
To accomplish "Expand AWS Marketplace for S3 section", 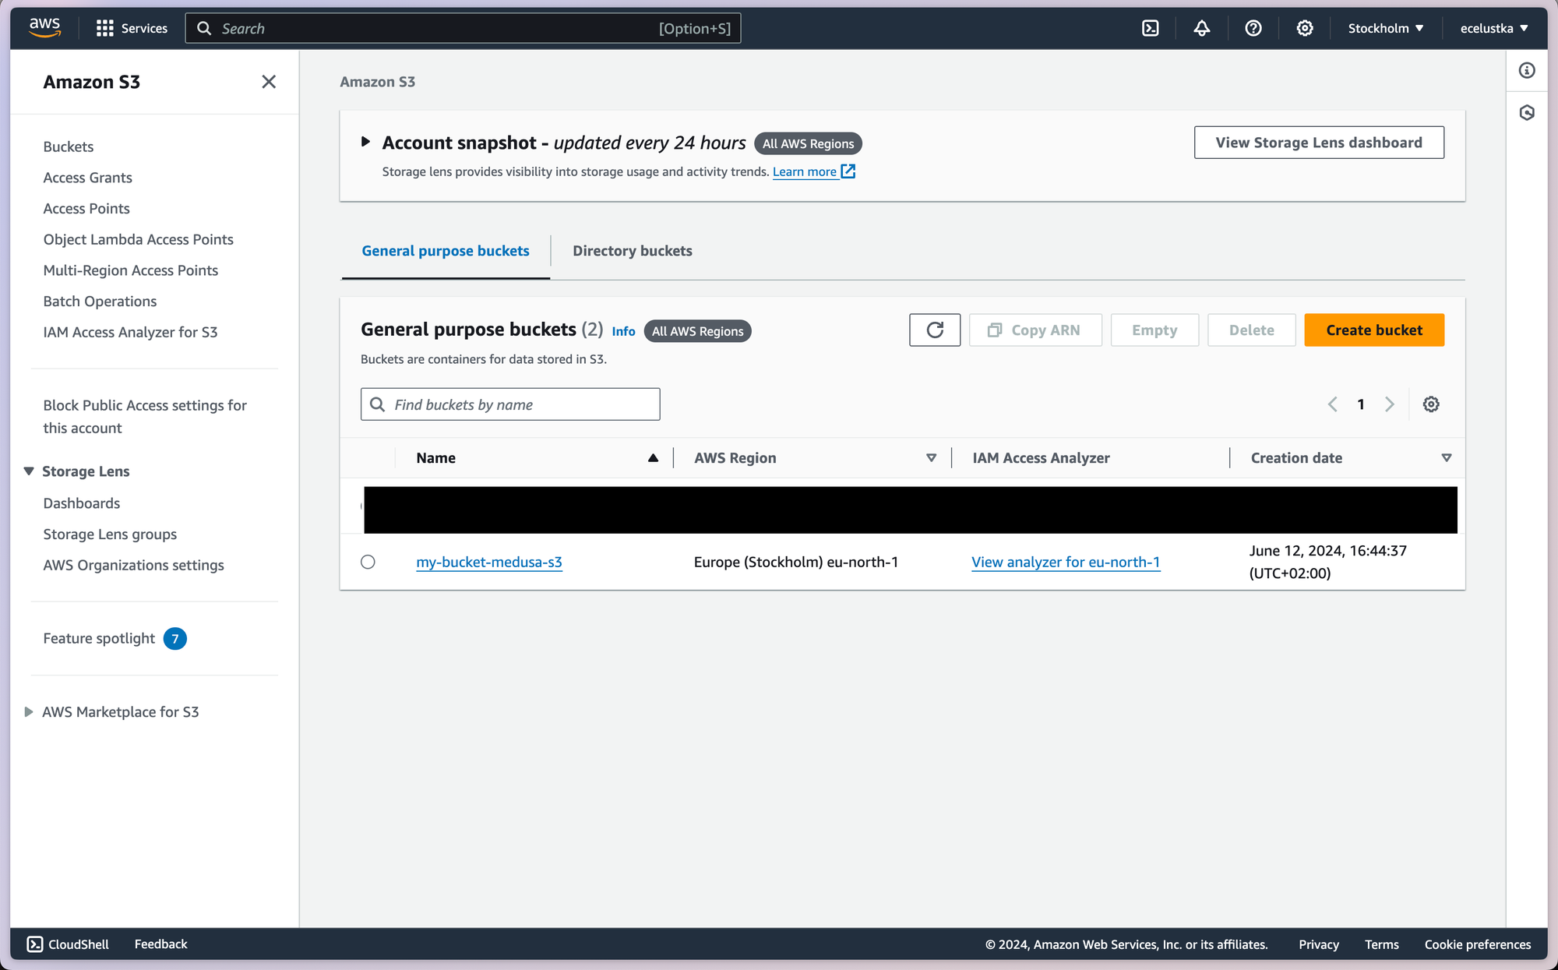I will [x=29, y=712].
